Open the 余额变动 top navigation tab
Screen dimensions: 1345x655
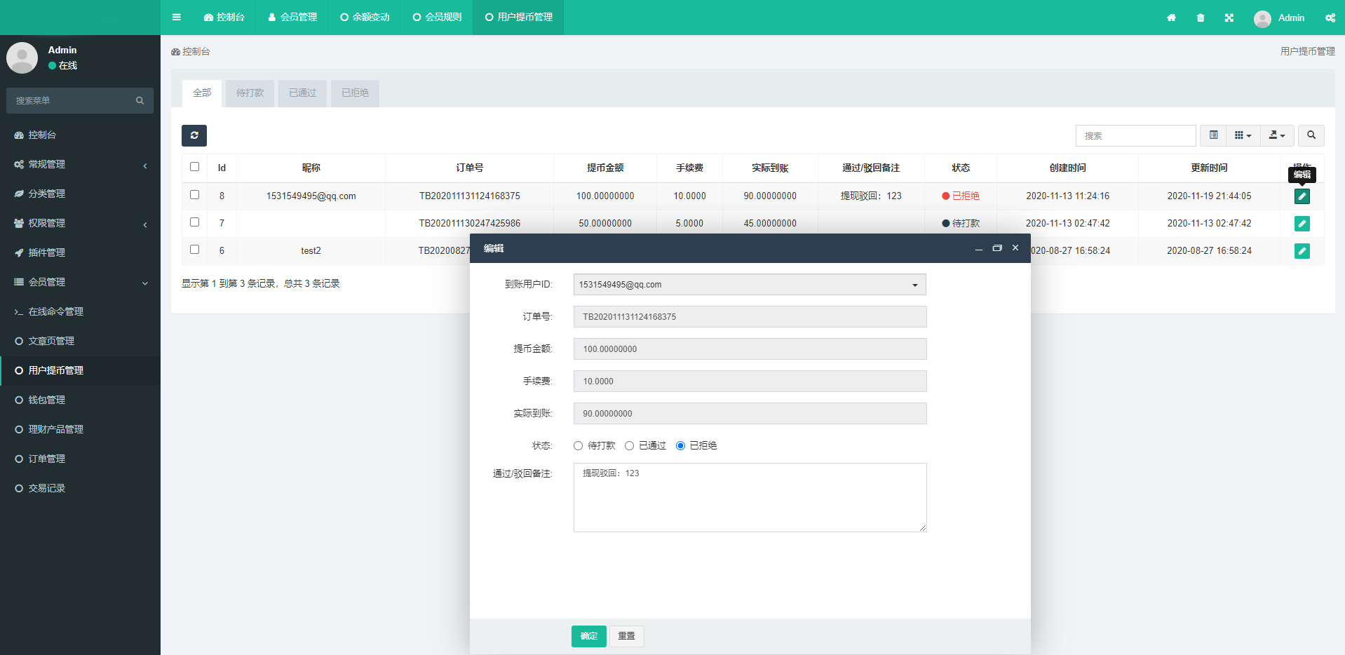point(365,18)
